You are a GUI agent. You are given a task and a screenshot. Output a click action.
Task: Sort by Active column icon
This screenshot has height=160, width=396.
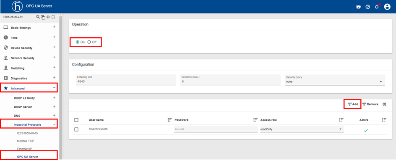point(384,120)
